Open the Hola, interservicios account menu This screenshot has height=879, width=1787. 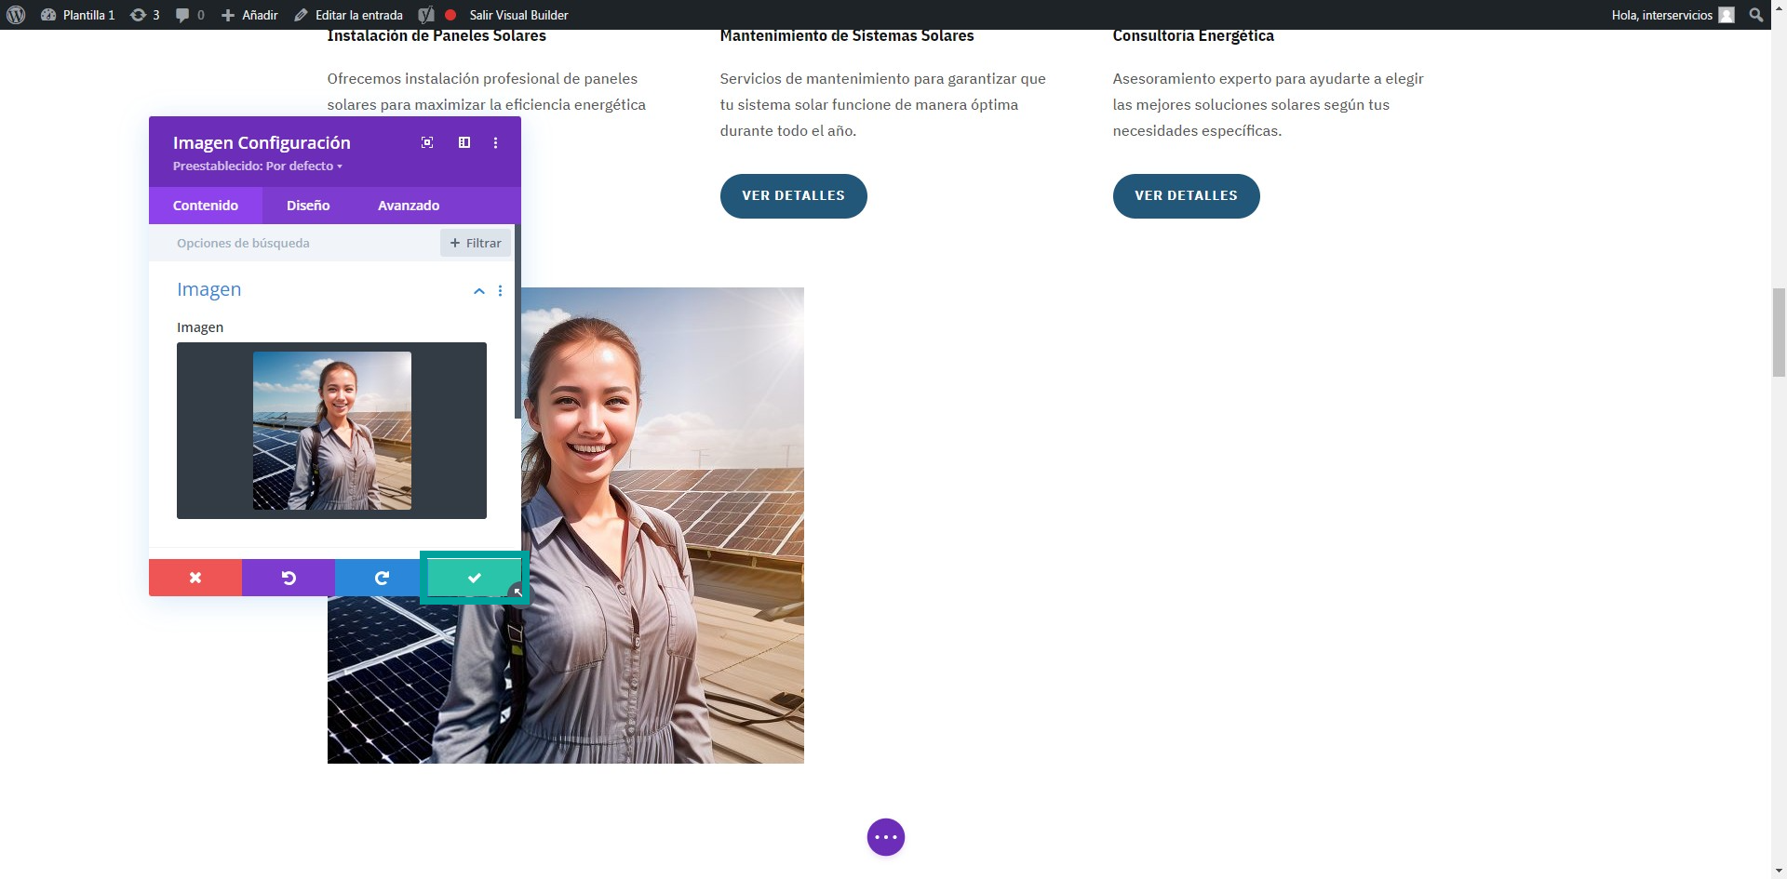tap(1673, 15)
